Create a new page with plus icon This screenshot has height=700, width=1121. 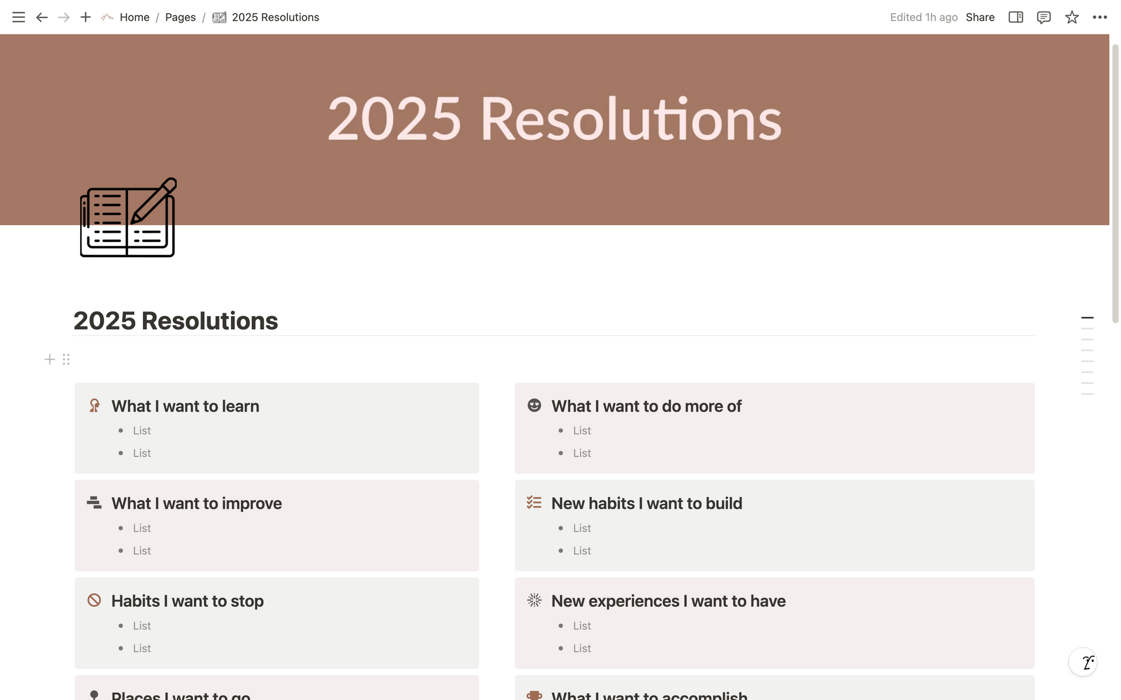85,17
